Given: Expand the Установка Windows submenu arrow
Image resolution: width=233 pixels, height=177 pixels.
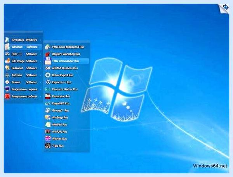Looking at the screenshot, I should pos(40,40).
